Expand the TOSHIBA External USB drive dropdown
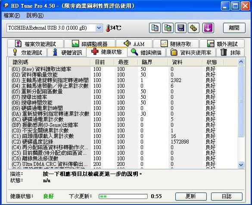Viewport: 252px width, 205px height. (x=99, y=28)
